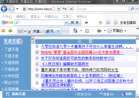Click the 天涯社区 logo in sidebar
This screenshot has width=139, height=98.
[13, 41]
